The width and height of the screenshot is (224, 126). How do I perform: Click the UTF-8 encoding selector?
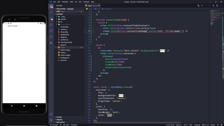(185, 125)
